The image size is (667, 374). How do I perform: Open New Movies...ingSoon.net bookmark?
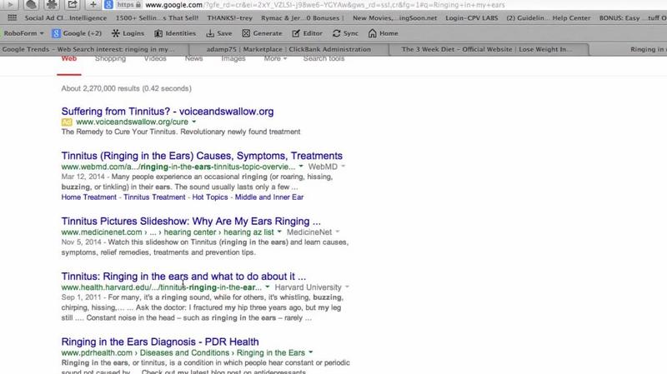394,17
